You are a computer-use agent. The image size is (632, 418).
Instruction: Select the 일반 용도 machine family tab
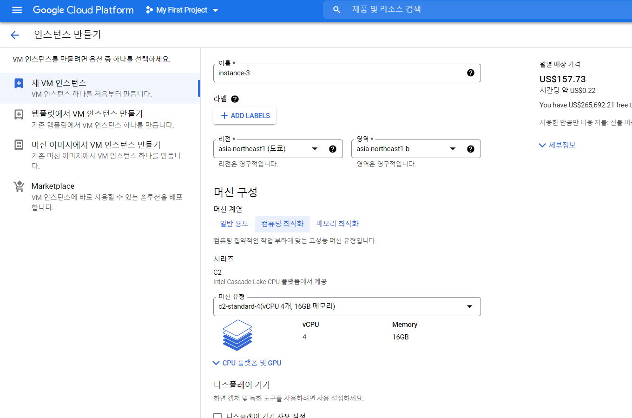234,224
